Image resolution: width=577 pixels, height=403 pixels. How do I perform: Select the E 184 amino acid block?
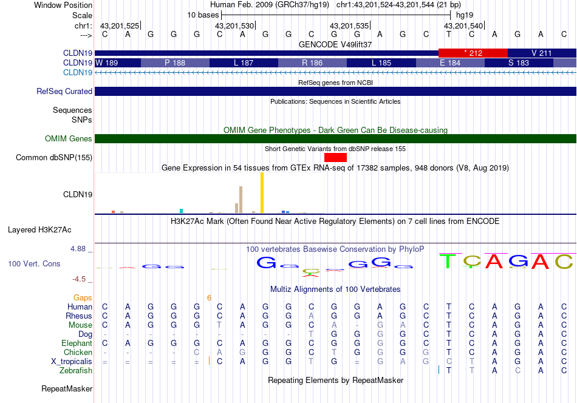pyautogui.click(x=450, y=63)
